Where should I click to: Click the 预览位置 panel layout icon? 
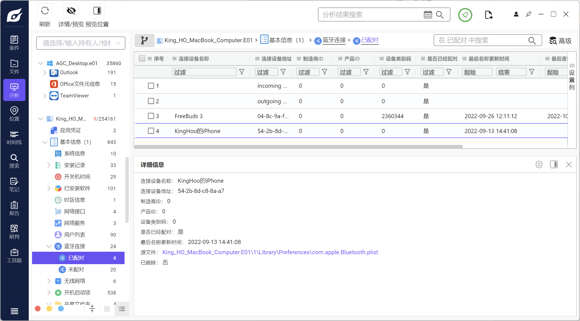tap(97, 11)
